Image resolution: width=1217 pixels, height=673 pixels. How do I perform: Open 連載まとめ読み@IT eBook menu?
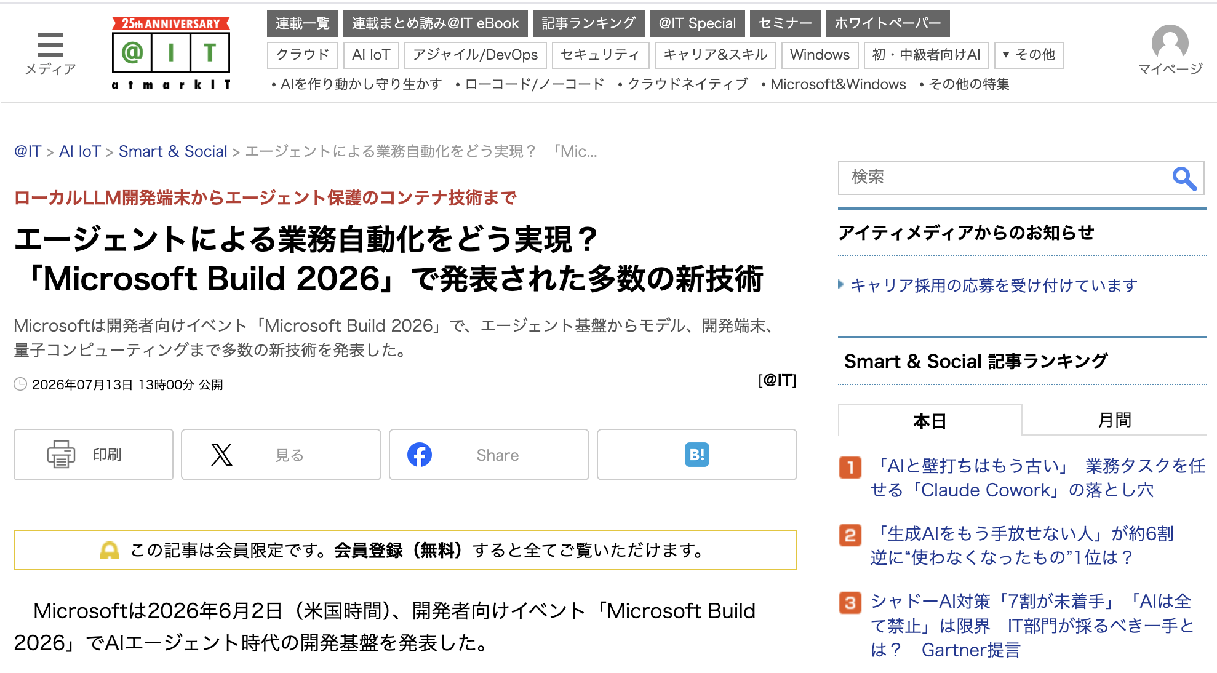(435, 23)
